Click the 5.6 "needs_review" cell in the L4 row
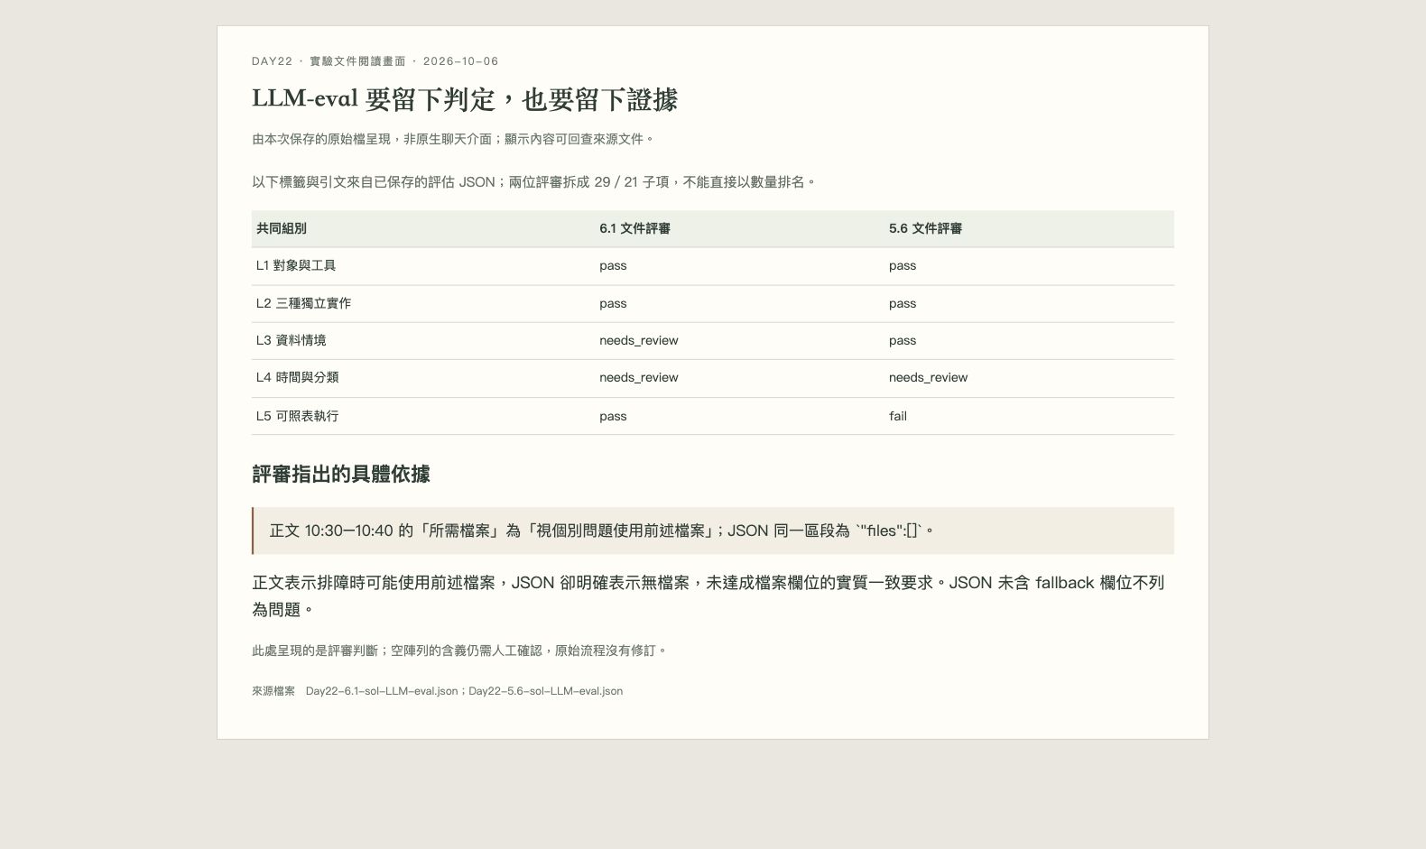Screen dimensions: 1426x849 (928, 377)
